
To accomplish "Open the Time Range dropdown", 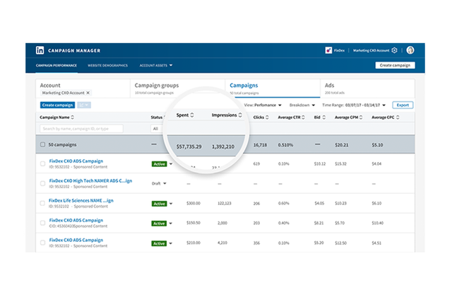I will 354,105.
